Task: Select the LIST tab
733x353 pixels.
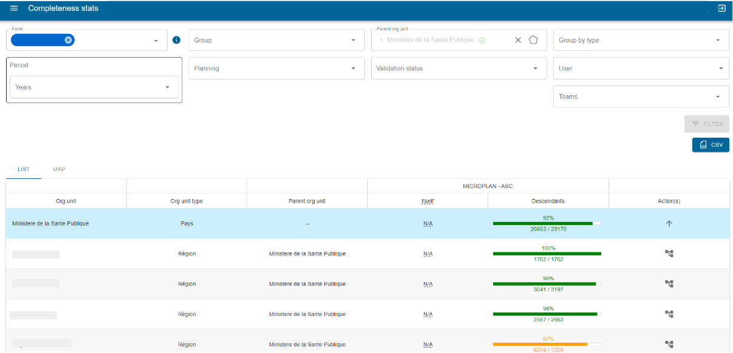Action: 24,169
